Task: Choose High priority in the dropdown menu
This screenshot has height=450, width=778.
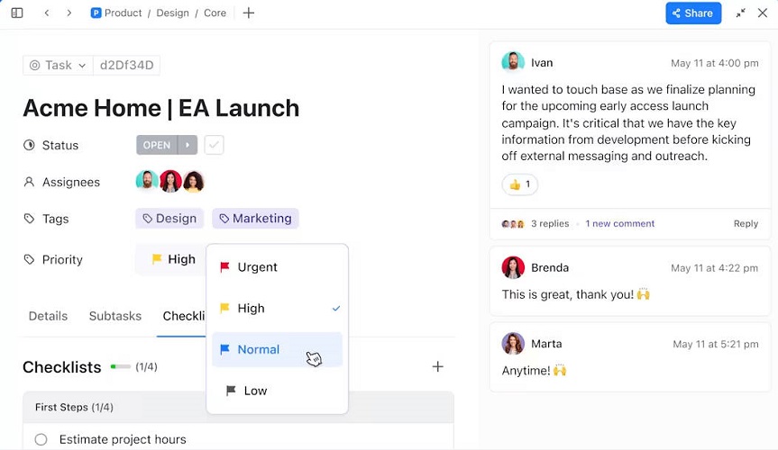Action: coord(277,309)
